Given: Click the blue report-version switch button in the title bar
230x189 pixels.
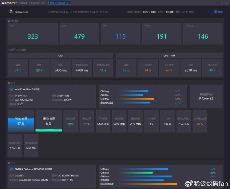Looking at the screenshot, I should pos(59,3).
